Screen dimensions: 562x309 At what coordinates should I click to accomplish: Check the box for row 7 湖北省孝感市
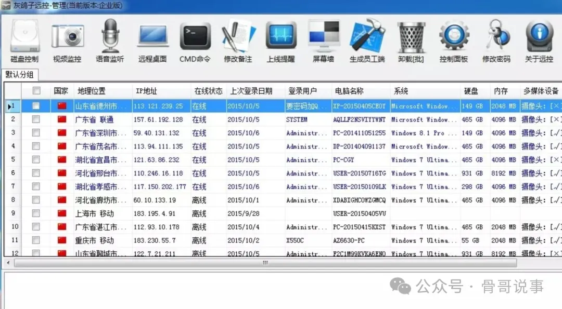[36, 186]
